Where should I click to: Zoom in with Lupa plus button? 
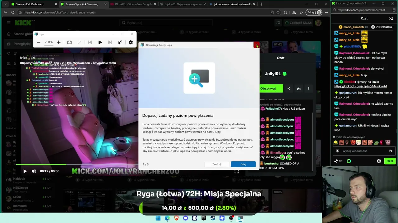58,42
